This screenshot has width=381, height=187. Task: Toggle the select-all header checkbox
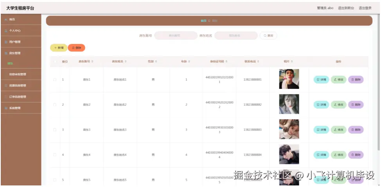coord(55,62)
